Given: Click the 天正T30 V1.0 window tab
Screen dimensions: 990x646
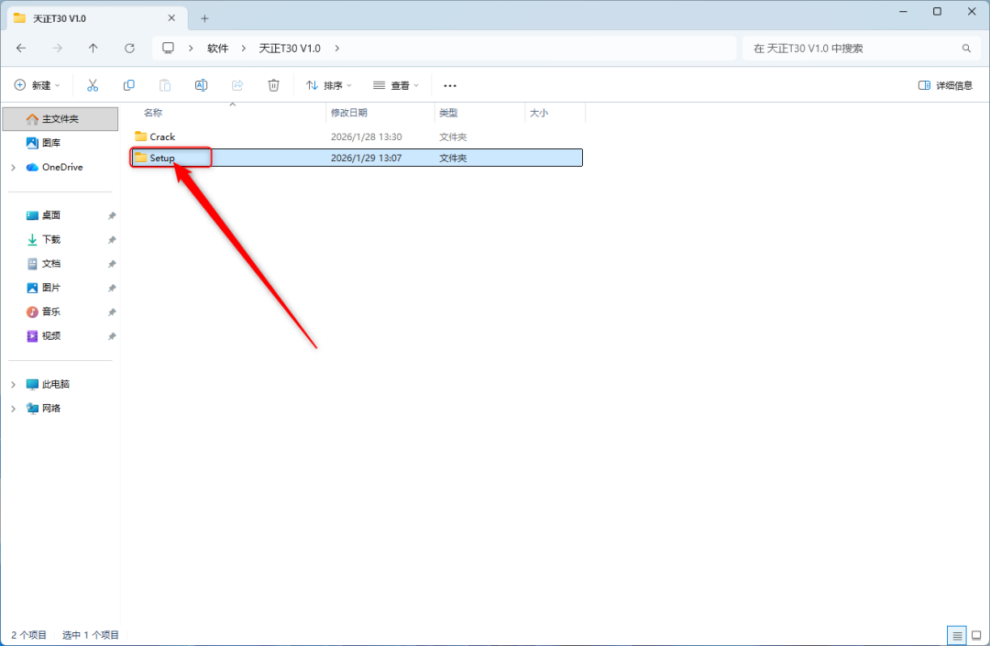Looking at the screenshot, I should click(97, 18).
